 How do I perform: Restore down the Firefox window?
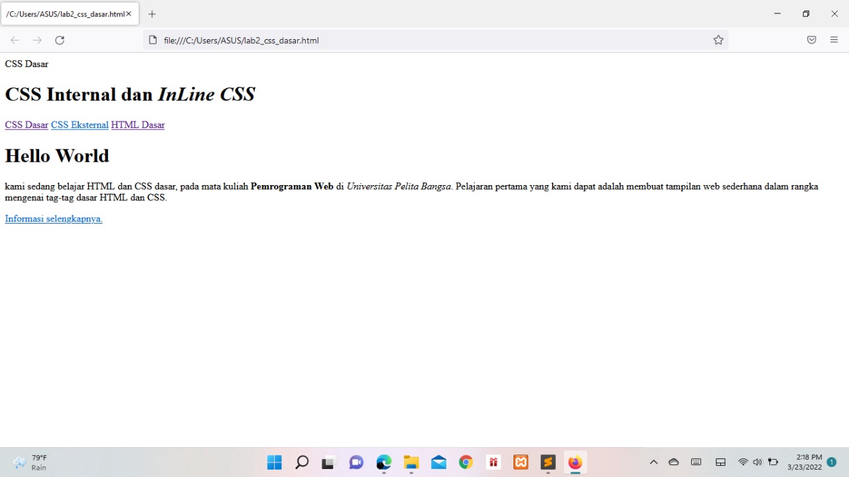[x=806, y=14]
